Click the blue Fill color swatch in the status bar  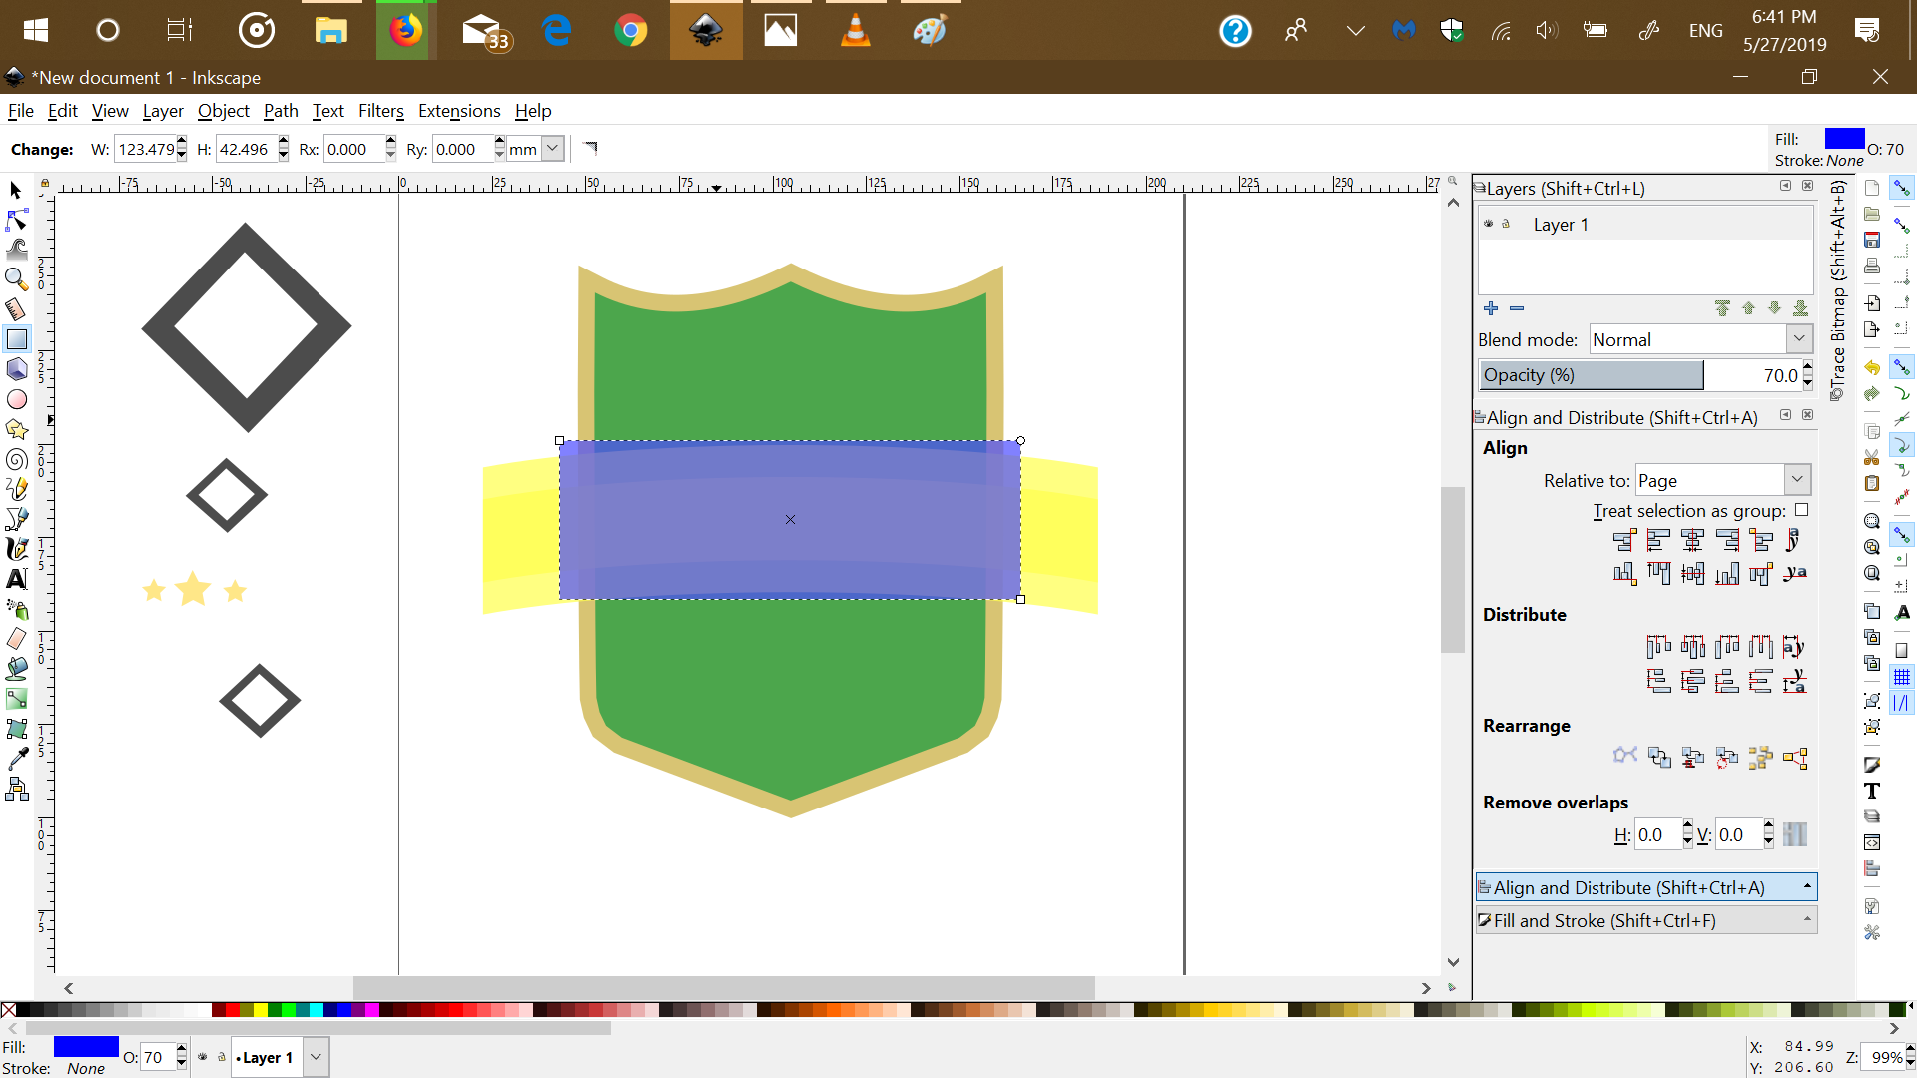tap(86, 1046)
